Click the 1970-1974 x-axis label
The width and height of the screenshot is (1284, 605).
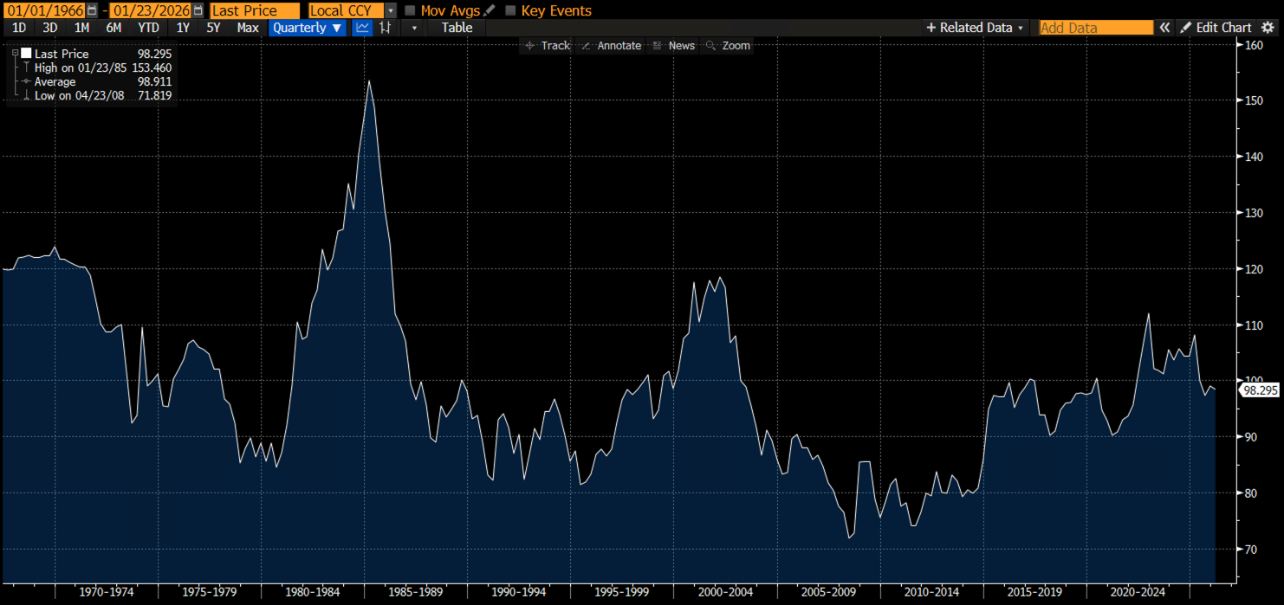[x=107, y=592]
